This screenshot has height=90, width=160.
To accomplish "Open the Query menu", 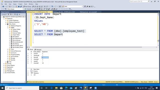I will pos(15,4).
